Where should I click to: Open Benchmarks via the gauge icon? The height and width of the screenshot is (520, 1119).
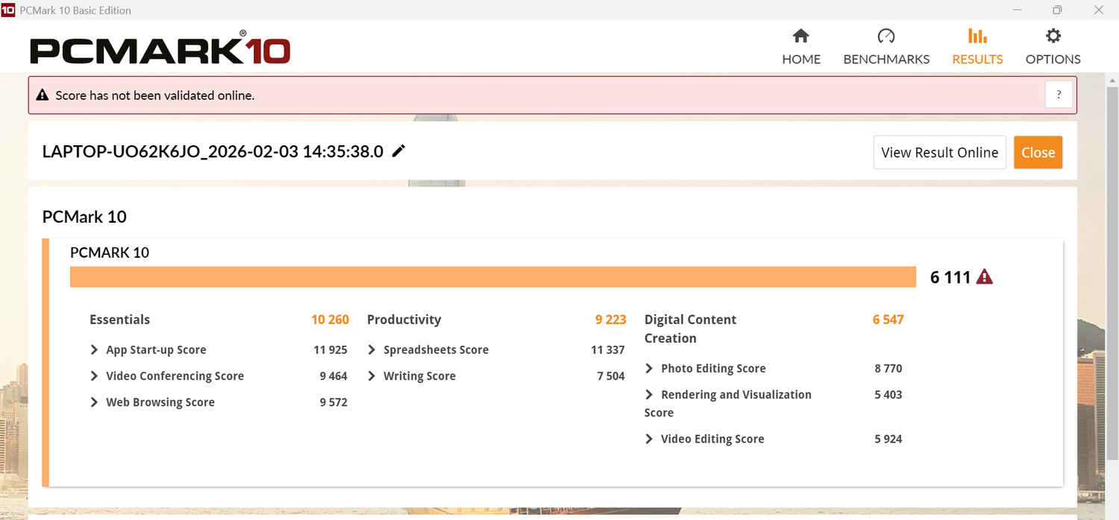click(886, 36)
